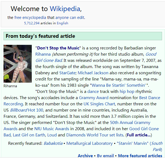
Task: Open the 'encyclopedia' link
Action: [x=34, y=18]
